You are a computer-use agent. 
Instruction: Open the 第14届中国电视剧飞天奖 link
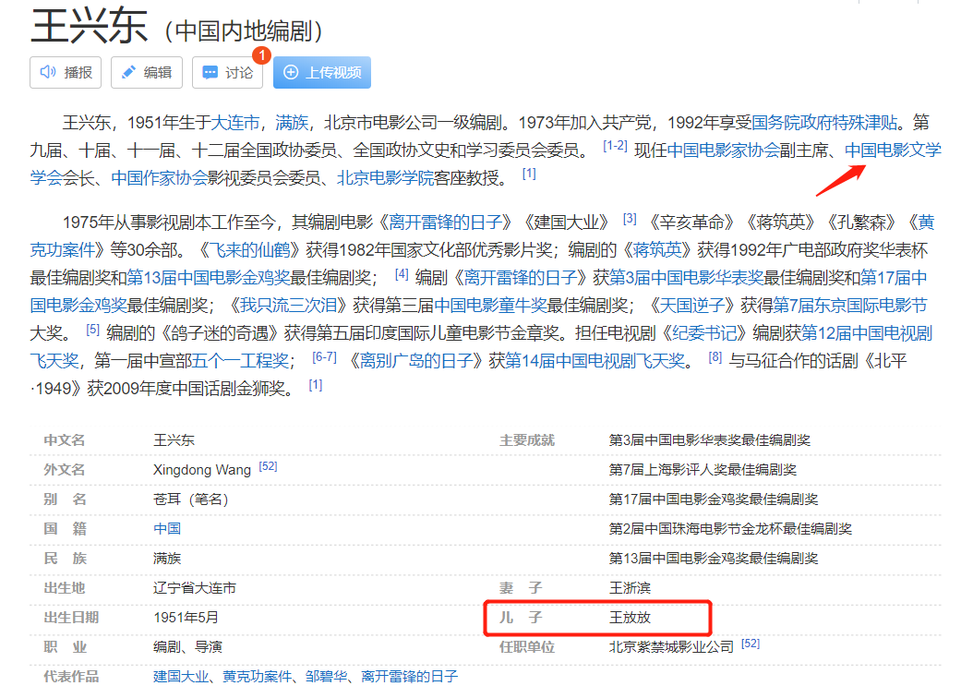pos(595,360)
